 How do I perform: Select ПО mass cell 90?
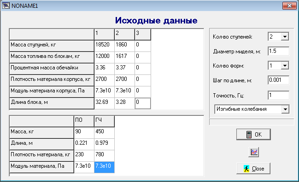coord(84,132)
